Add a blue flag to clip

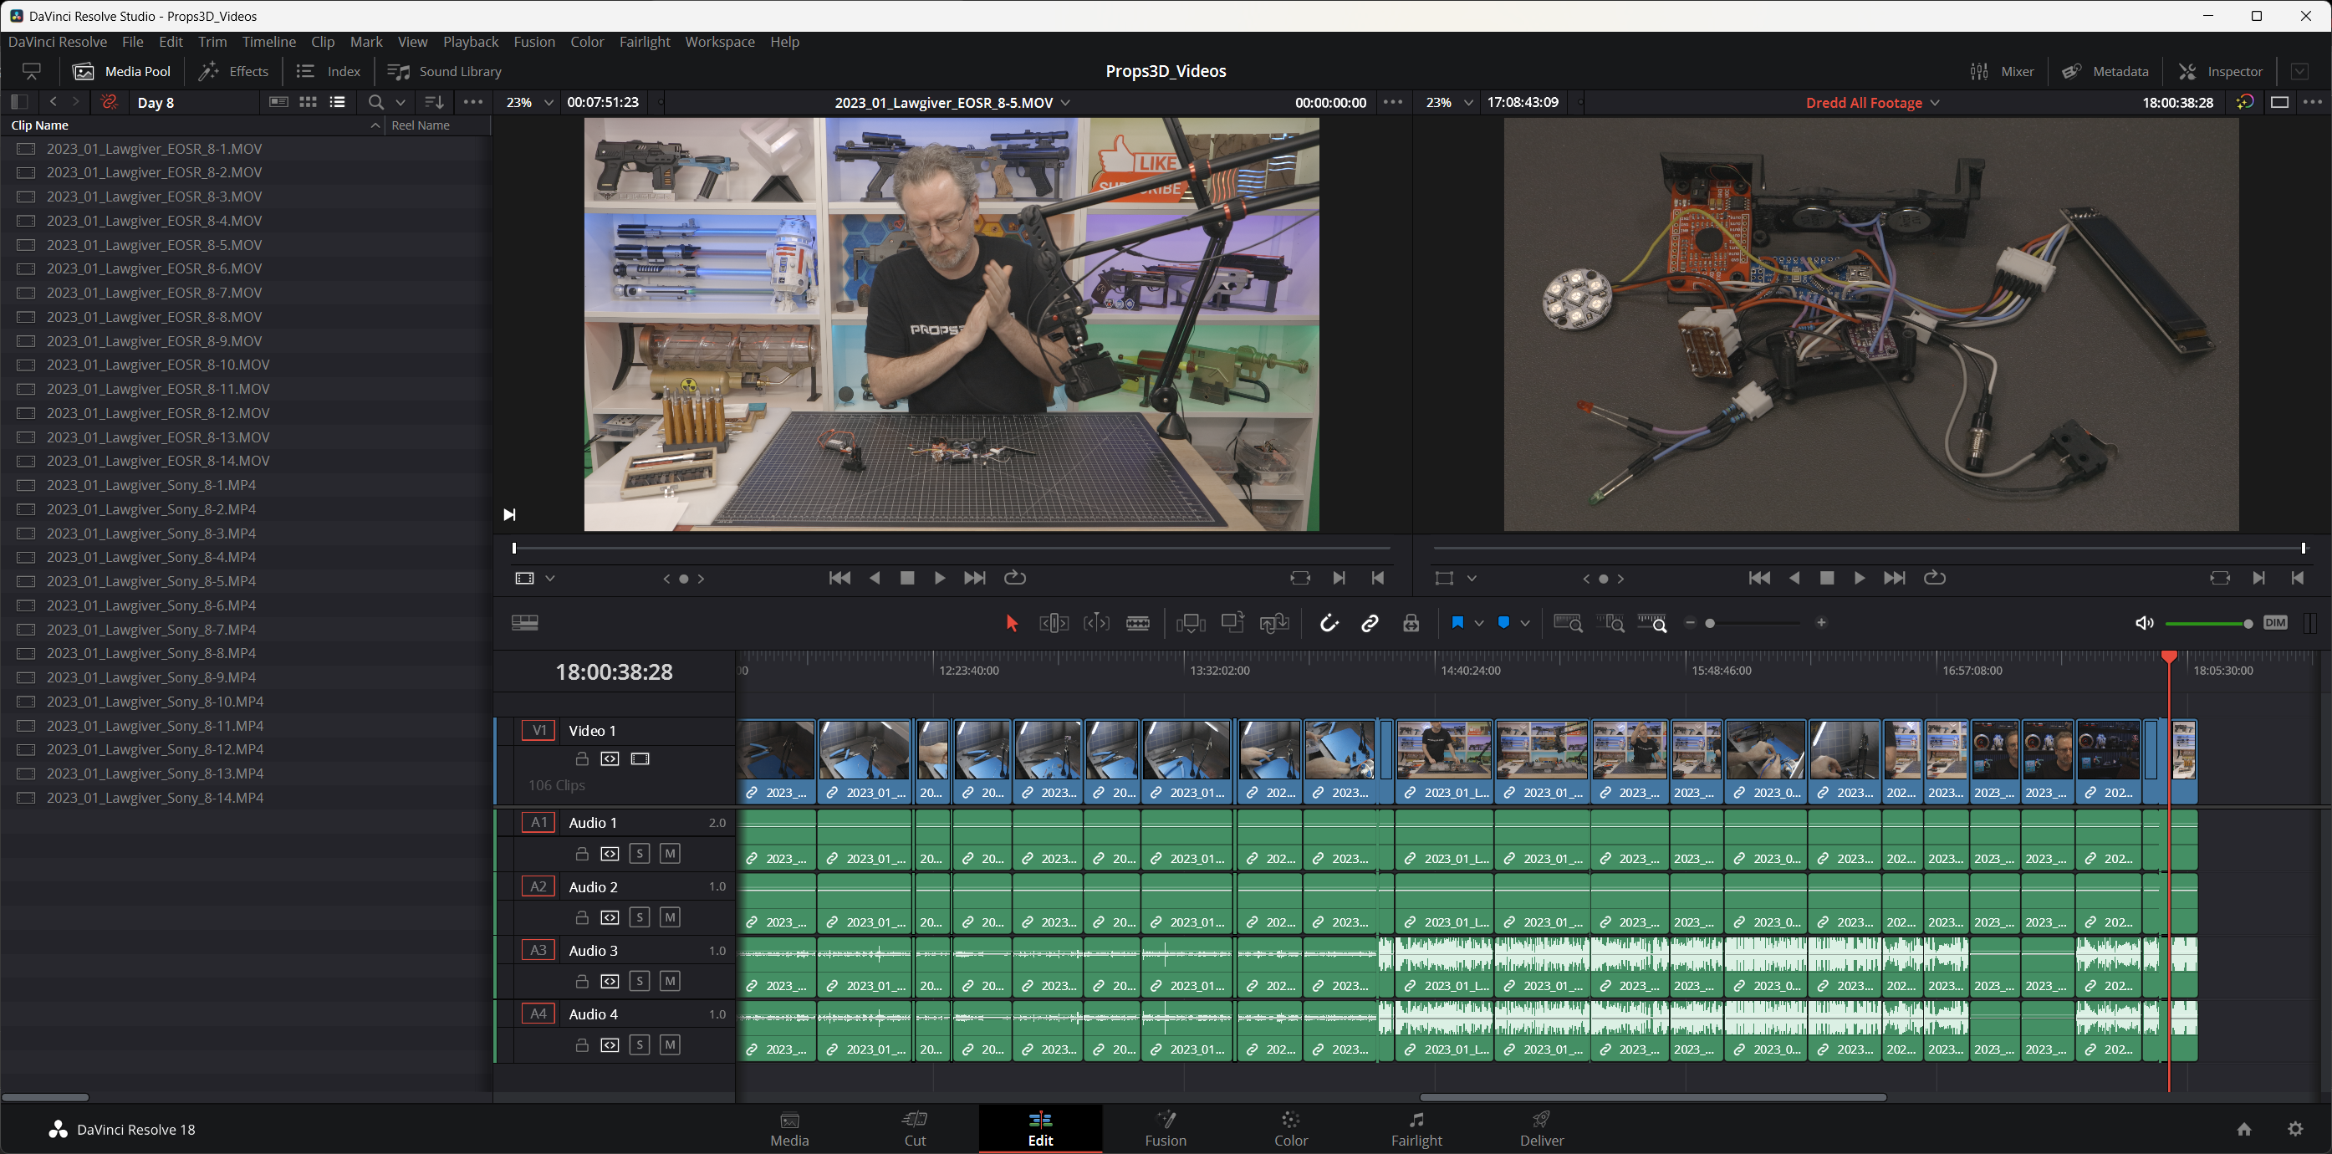coord(1457,623)
